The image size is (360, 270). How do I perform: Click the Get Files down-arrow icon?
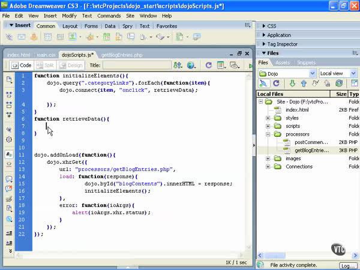292,83
